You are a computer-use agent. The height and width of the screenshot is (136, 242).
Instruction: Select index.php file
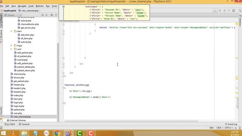pos(17,96)
